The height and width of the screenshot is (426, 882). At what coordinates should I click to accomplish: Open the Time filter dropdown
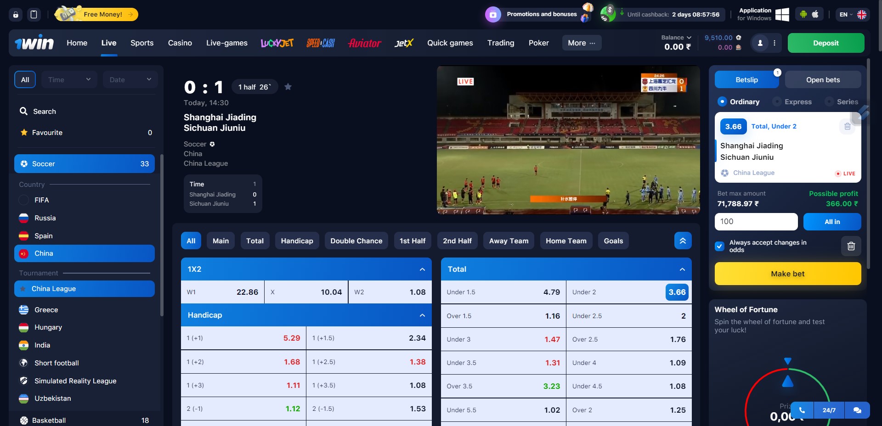pos(69,79)
